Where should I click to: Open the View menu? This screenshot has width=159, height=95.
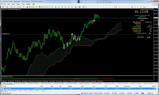[x=9, y=4]
